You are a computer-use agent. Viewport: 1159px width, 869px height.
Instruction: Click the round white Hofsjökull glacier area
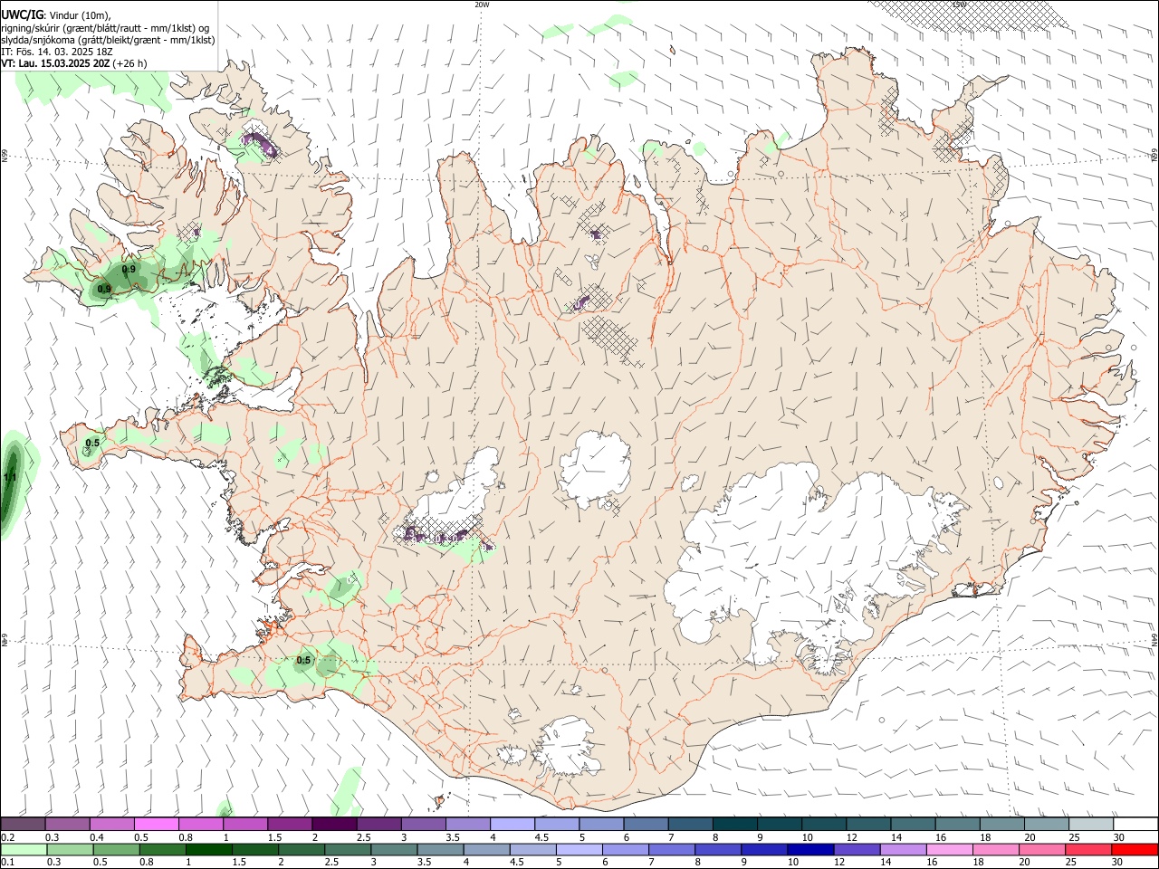(595, 468)
